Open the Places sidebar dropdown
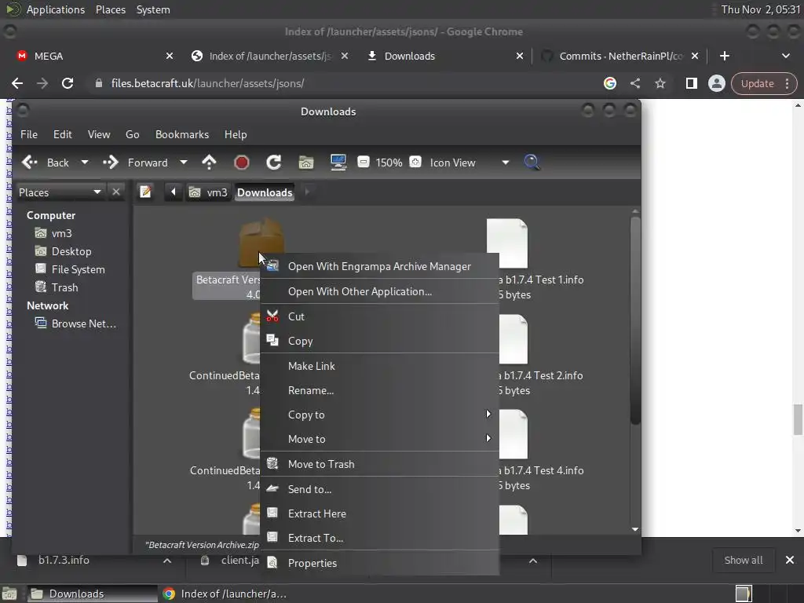The image size is (804, 603). click(60, 192)
